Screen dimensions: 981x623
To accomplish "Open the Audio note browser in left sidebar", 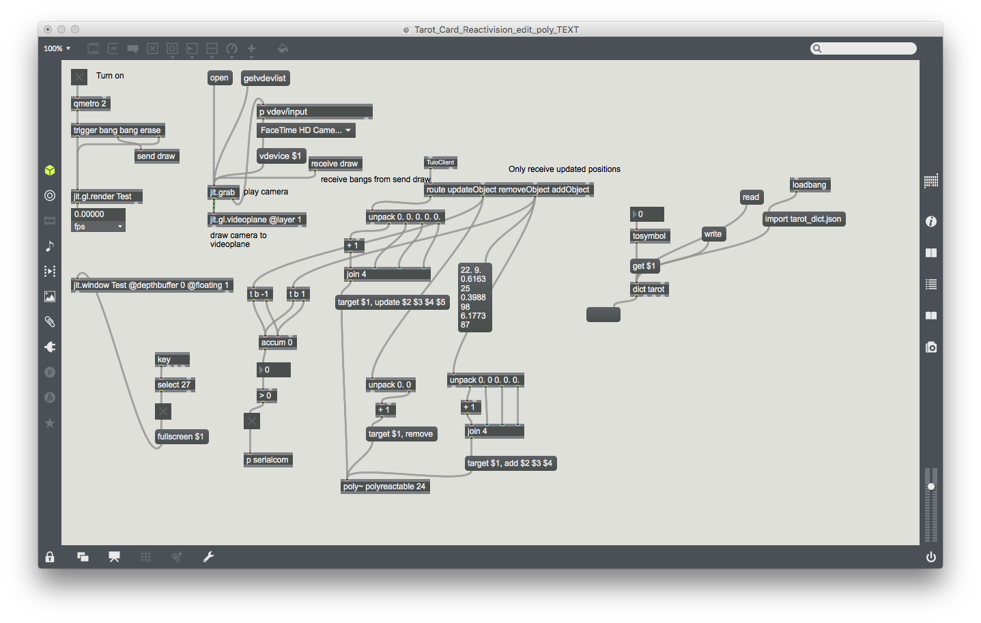I will [50, 246].
